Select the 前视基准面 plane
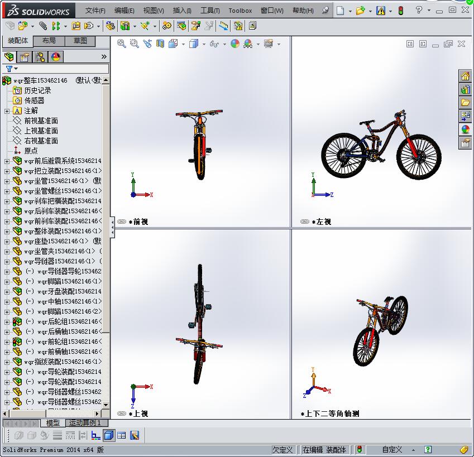This screenshot has width=474, height=457. [x=41, y=121]
